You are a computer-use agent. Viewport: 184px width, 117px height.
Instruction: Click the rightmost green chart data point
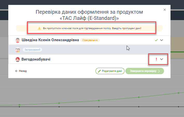[x=179, y=93]
